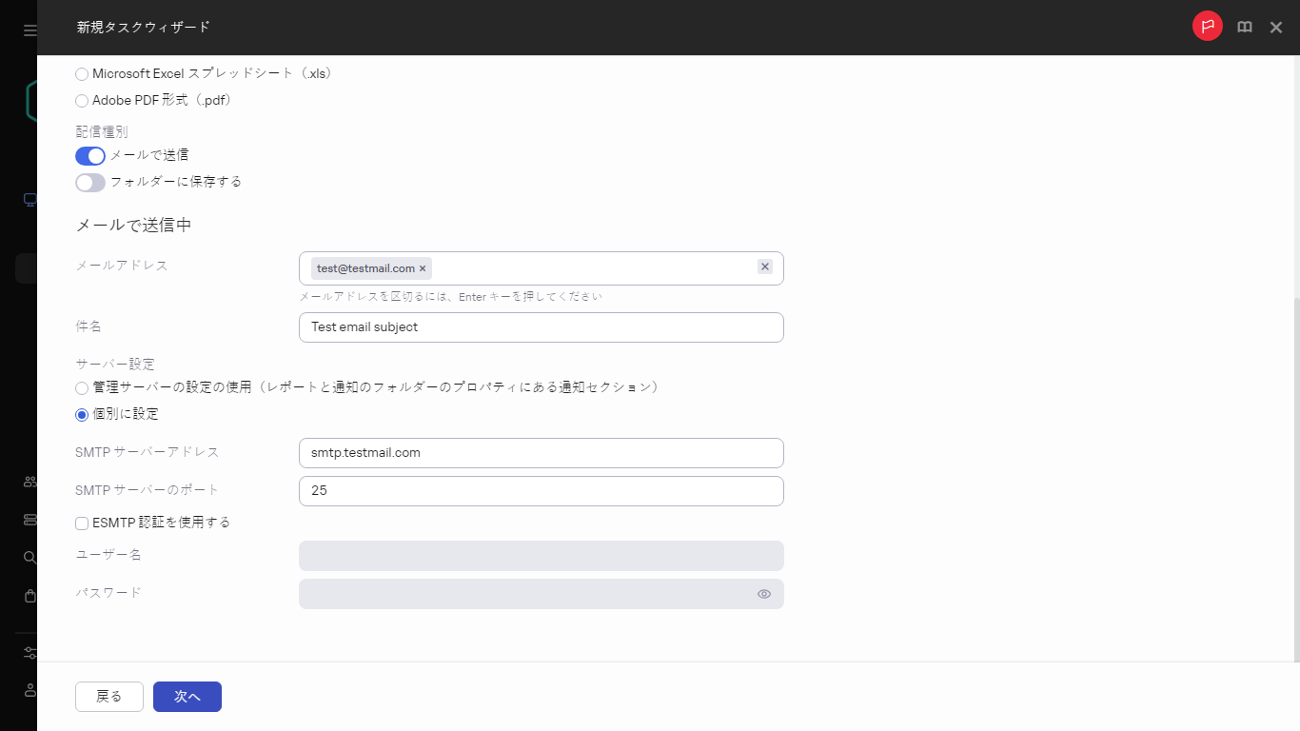Reveal the password with the eye icon
The width and height of the screenshot is (1300, 731).
point(763,593)
